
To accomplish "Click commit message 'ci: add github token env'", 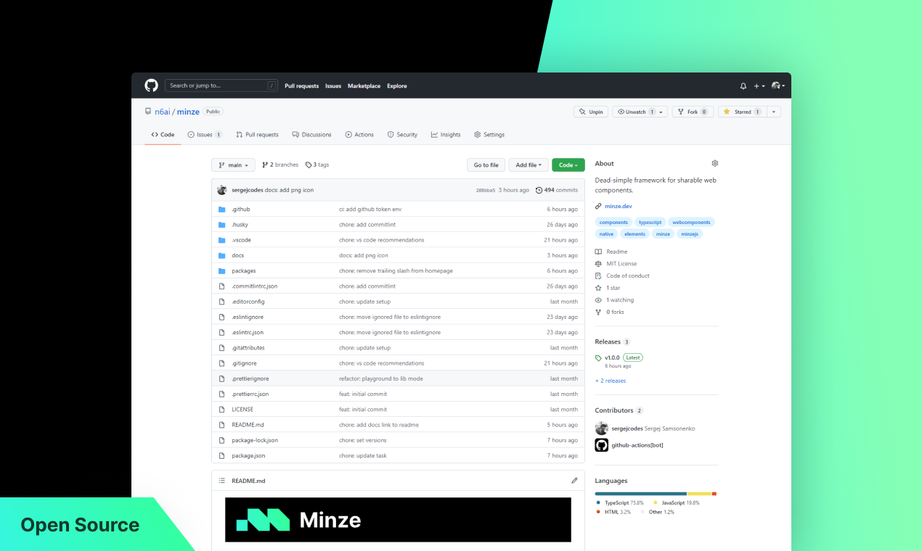I will [x=370, y=210].
